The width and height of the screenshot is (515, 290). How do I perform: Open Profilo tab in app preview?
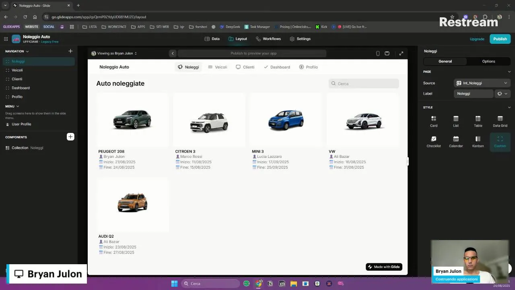tap(309, 67)
